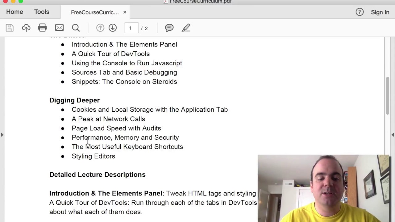Image resolution: width=395 pixels, height=222 pixels.
Task: Click 'A Peak at Network Calls'
Action: pyautogui.click(x=108, y=119)
